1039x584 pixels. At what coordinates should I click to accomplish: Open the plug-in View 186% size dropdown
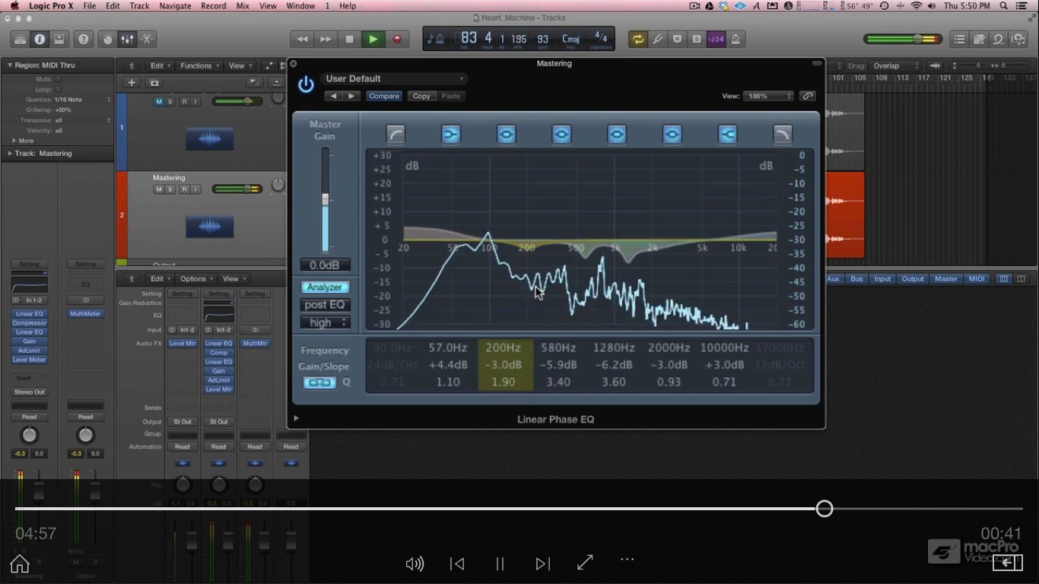coord(767,96)
